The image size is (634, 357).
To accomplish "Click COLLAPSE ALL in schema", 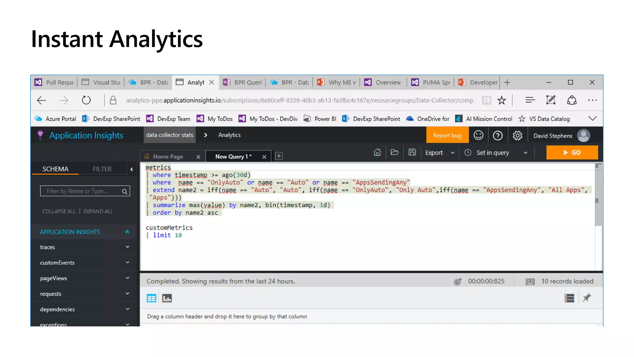I will [x=59, y=211].
